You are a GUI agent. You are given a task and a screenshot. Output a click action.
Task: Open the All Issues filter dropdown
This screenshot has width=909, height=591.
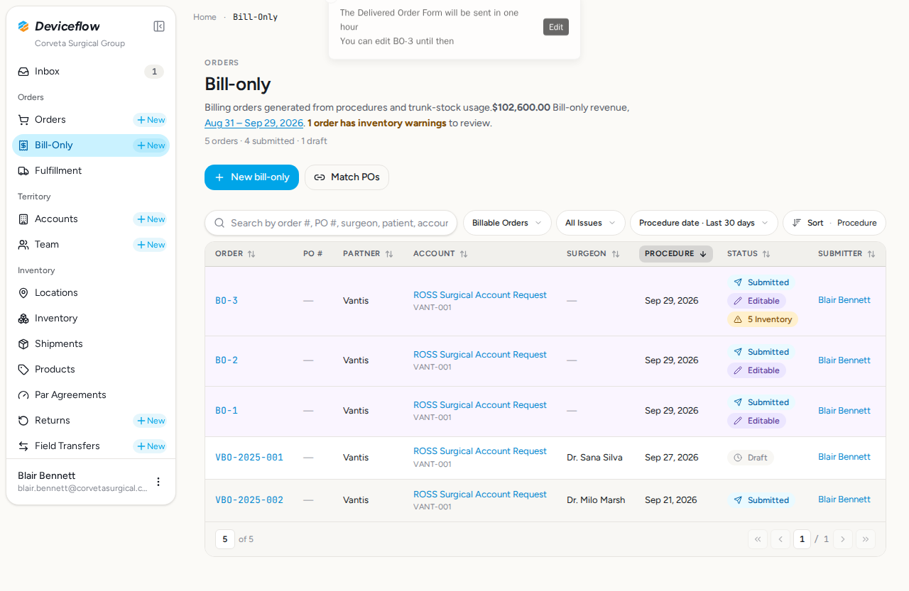point(591,223)
